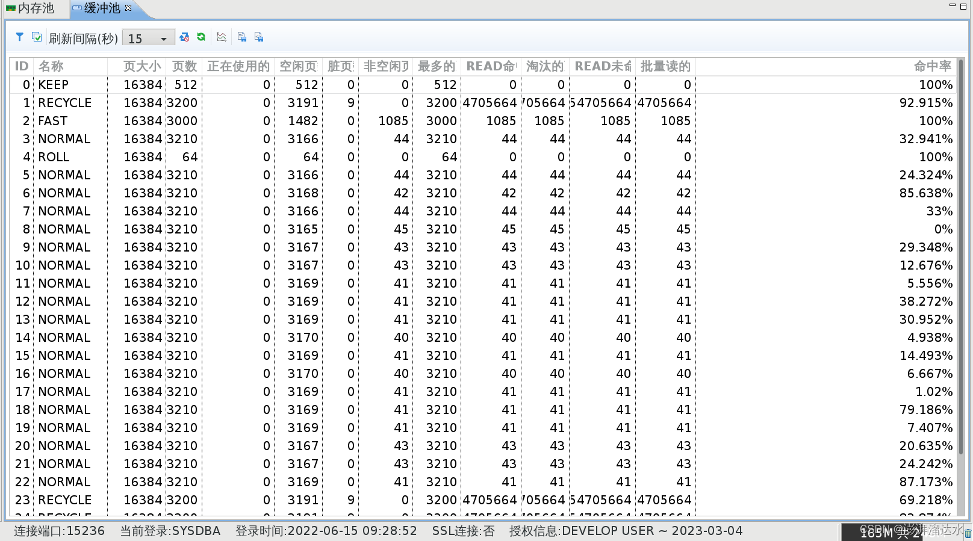
Task: Sort by the 正在使用的 column header
Action: [238, 66]
